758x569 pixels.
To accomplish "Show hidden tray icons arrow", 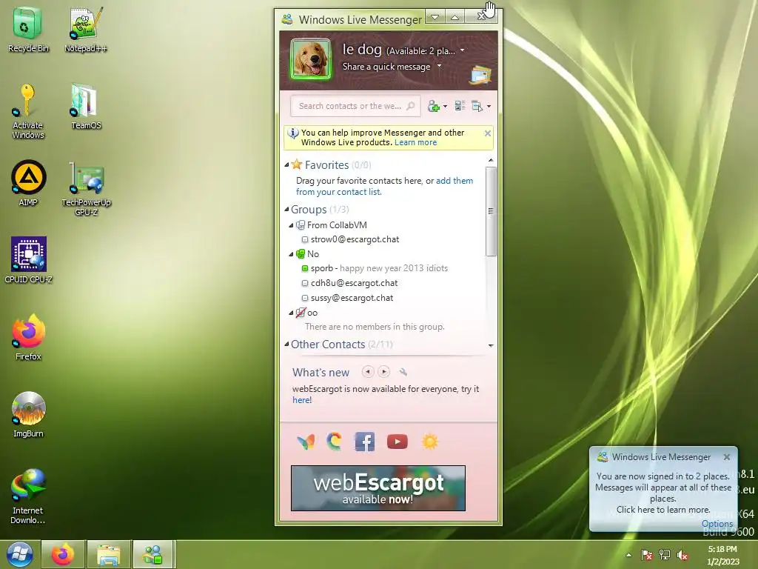I will point(628,555).
